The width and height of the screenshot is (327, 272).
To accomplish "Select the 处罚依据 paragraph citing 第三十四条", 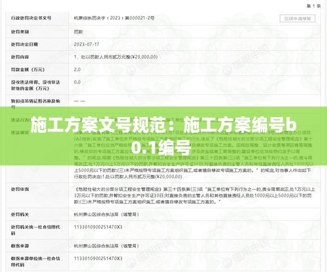I will pos(194,195).
